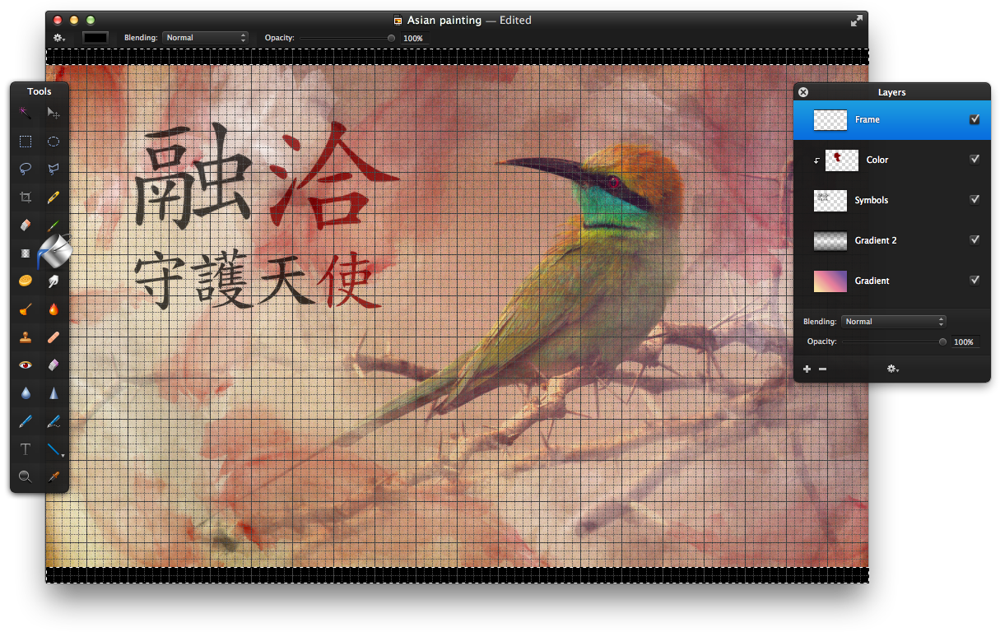1000x632 pixels.
Task: Click the Layers panel Opacity slider handle
Action: pos(942,342)
